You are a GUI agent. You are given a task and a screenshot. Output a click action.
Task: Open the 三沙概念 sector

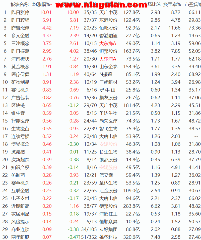point(20,43)
